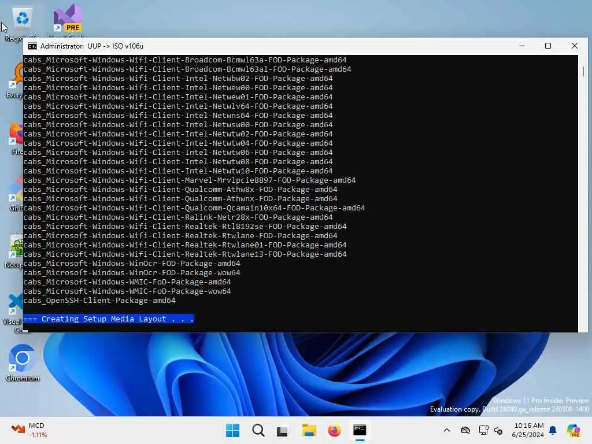Click the 'Creating Setup Media Layout' line

[109, 319]
